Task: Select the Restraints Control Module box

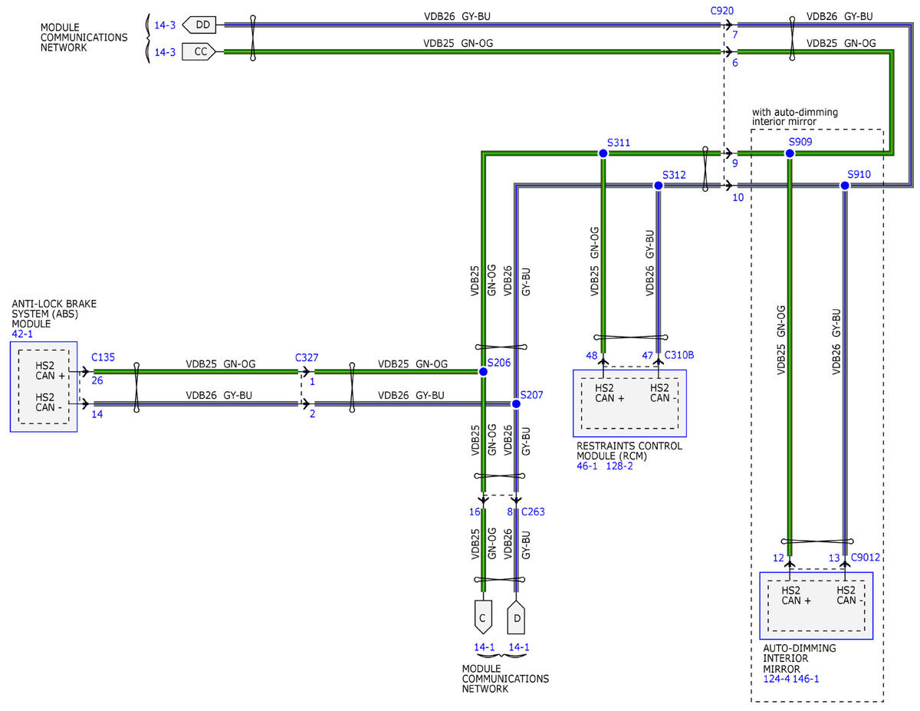Action: [x=629, y=403]
